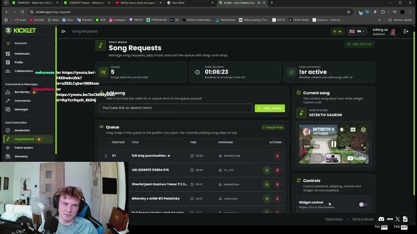Image resolution: width=417 pixels, height=234 pixels.
Task: Open the Privacy Policy link
Action: click(334, 219)
